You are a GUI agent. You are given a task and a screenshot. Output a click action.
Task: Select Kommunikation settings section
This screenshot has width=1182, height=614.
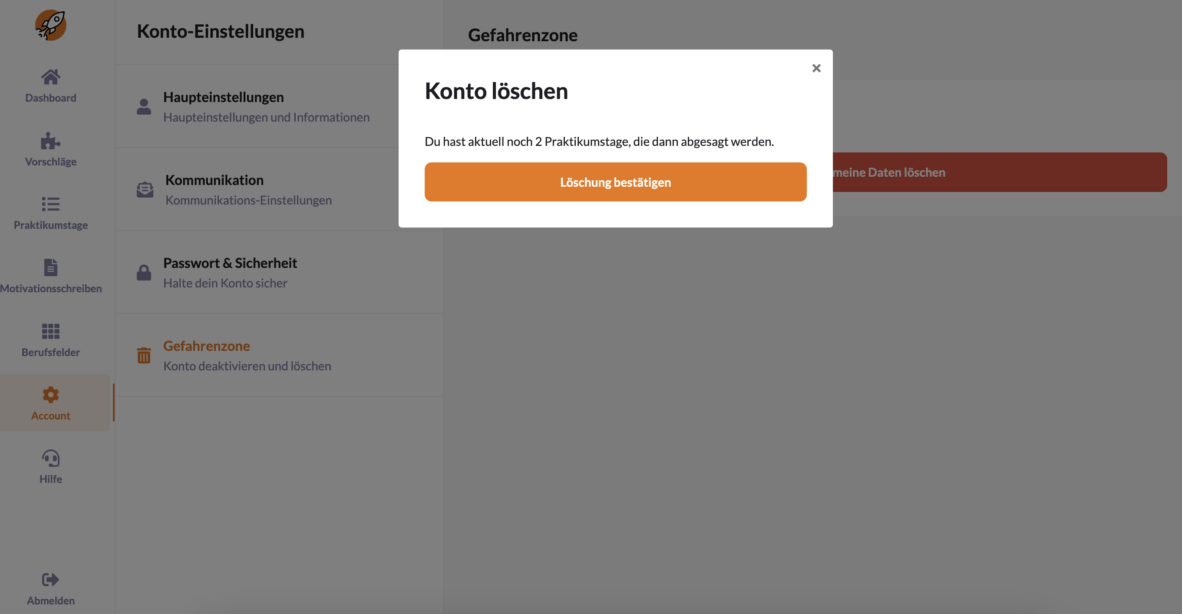(x=279, y=189)
